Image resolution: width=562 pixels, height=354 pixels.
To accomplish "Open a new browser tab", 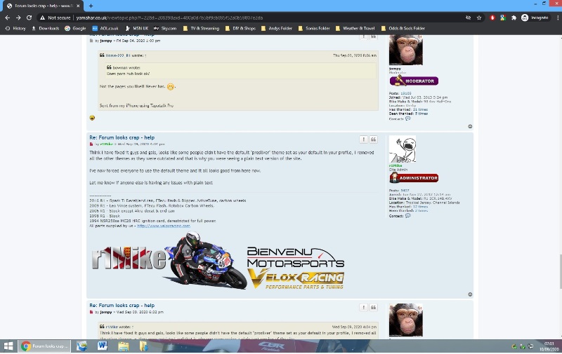I will click(91, 6).
